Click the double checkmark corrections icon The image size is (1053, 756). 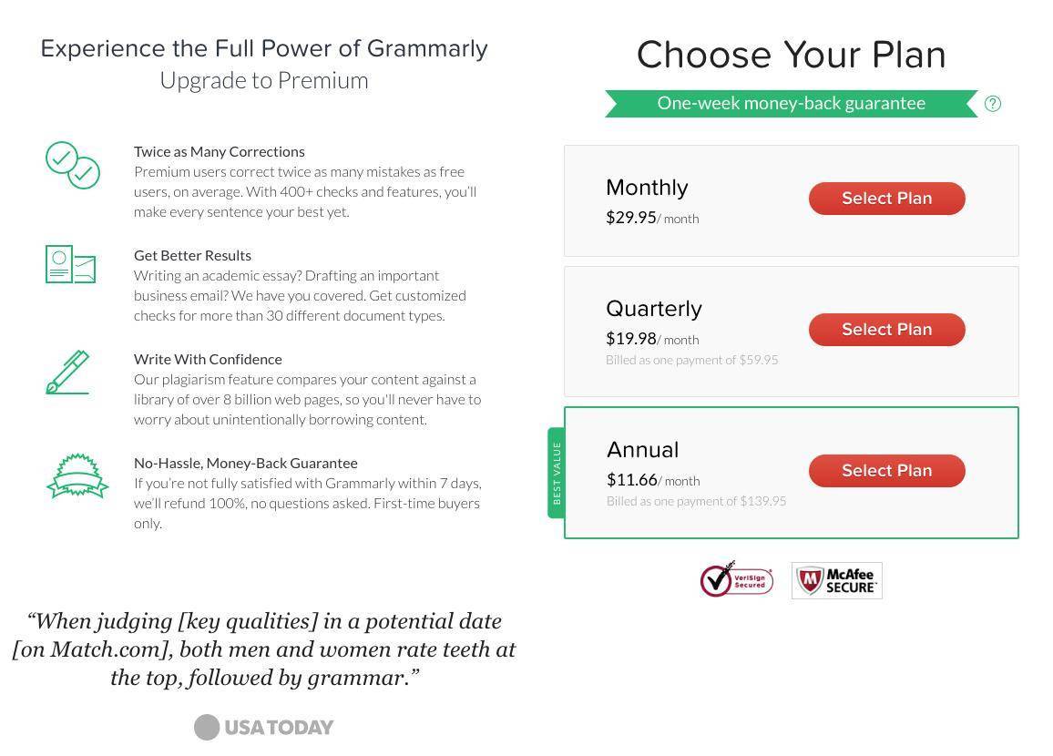click(x=73, y=165)
